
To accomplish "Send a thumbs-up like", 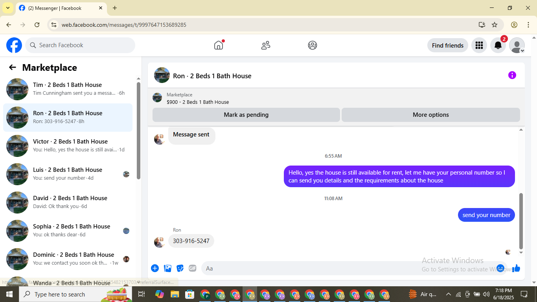I will 516,268.
